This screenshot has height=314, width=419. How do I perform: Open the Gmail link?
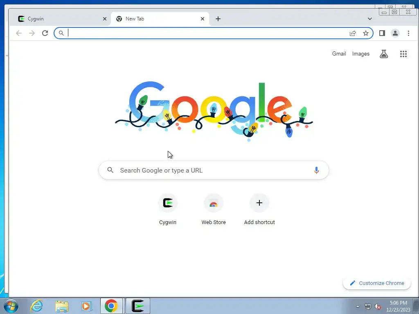(x=339, y=54)
